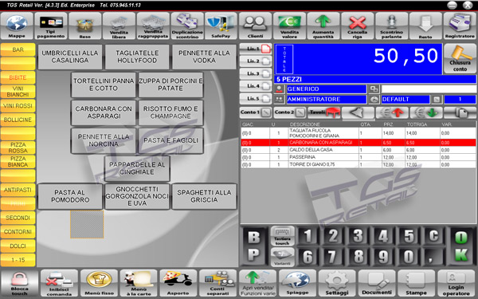Switch to Lis. 2 price list tab
The height and width of the screenshot is (299, 478).
click(256, 61)
